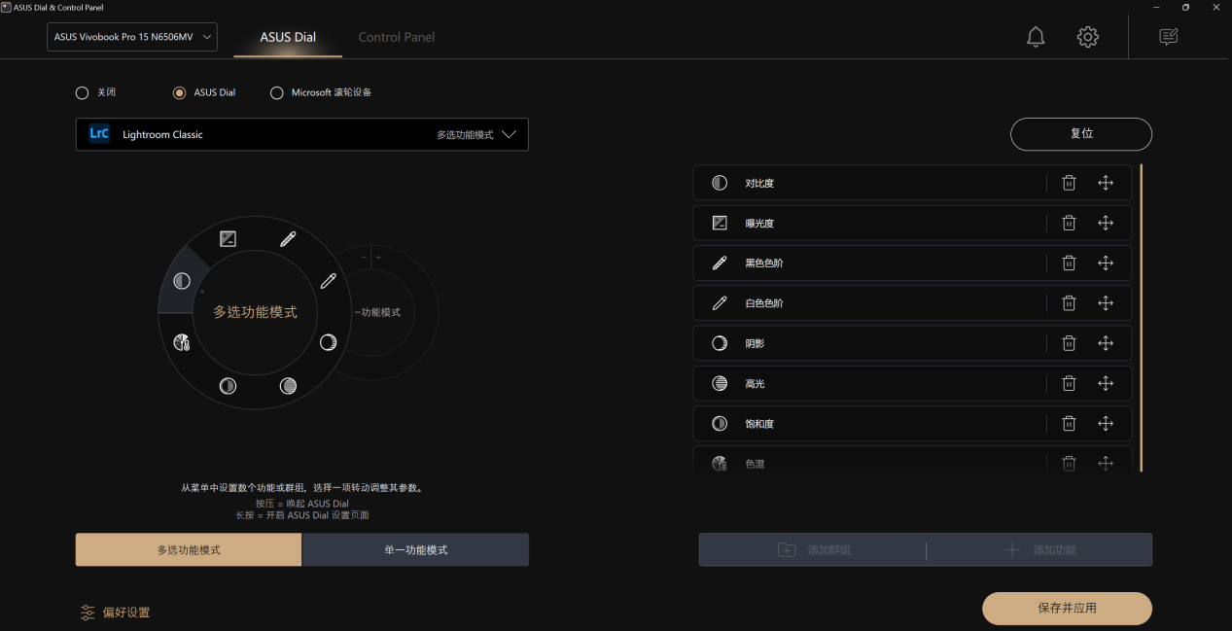
Task: Switch to the Control Panel tab
Action: (396, 37)
